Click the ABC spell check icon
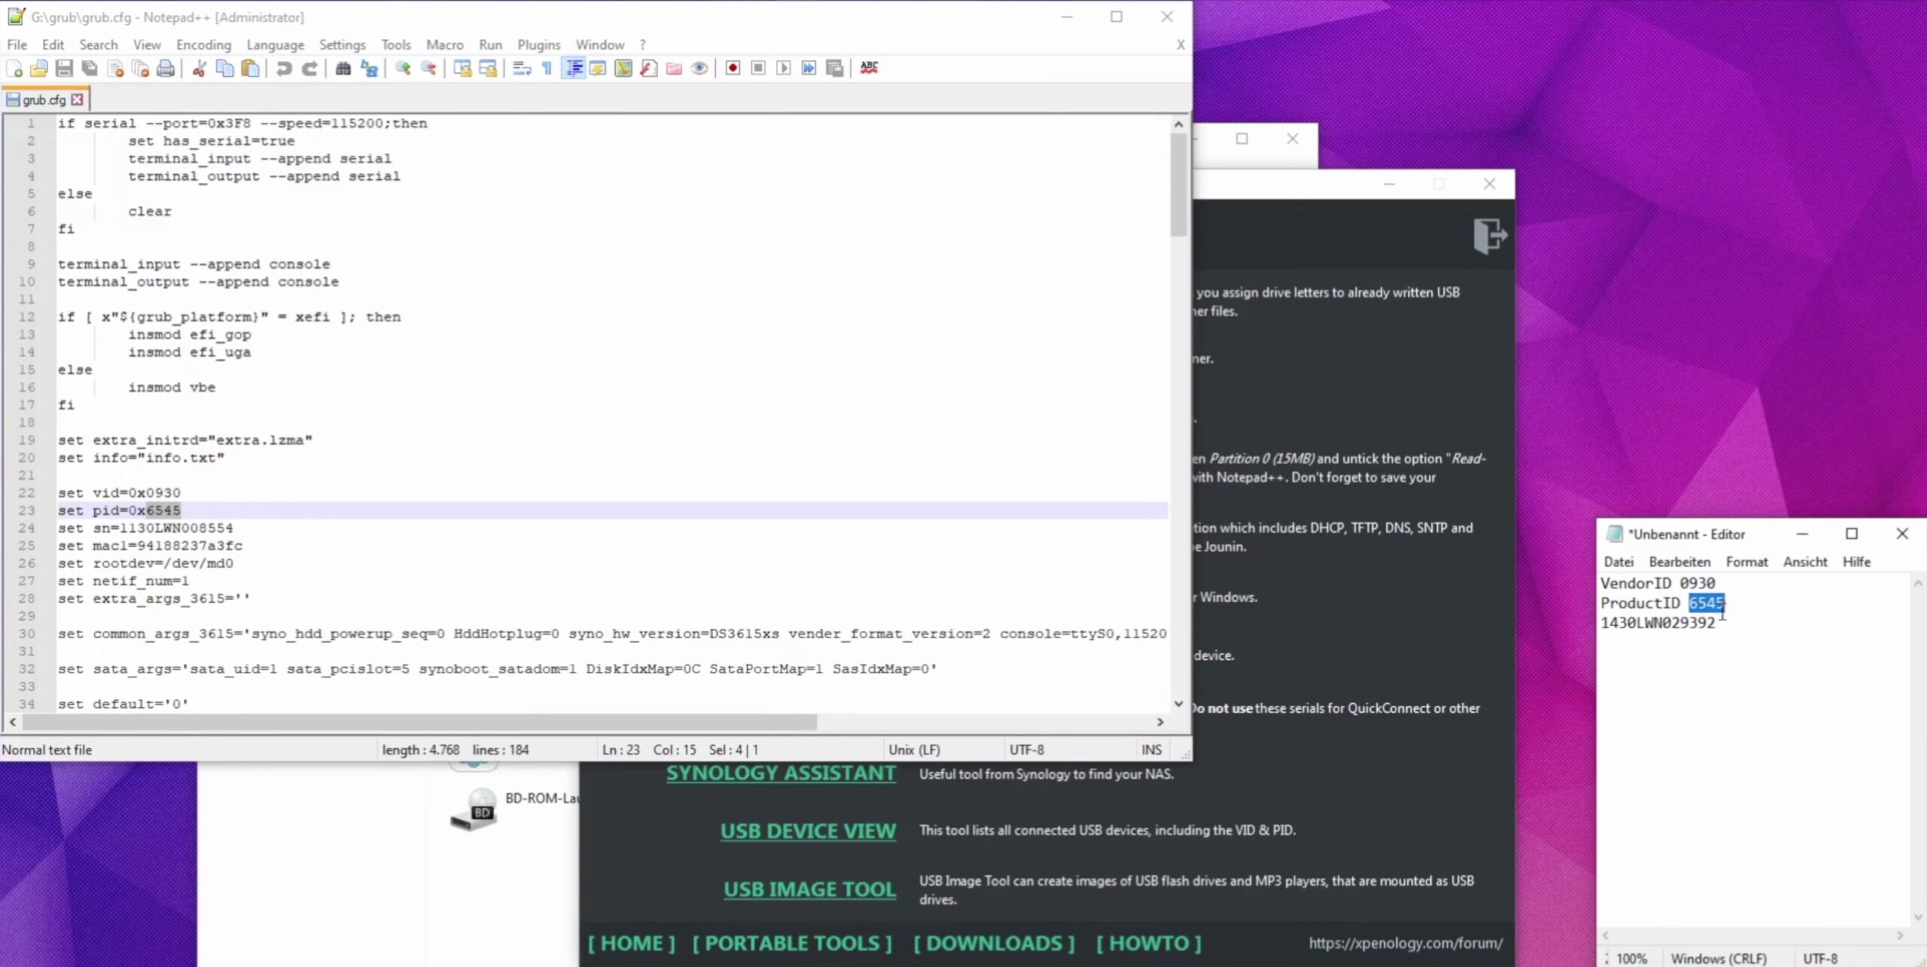This screenshot has height=967, width=1927. (x=869, y=68)
